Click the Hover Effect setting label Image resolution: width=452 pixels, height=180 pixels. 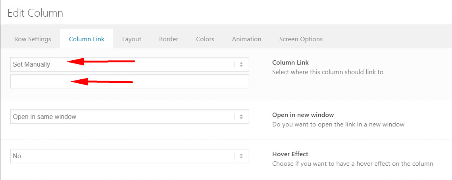tap(290, 154)
